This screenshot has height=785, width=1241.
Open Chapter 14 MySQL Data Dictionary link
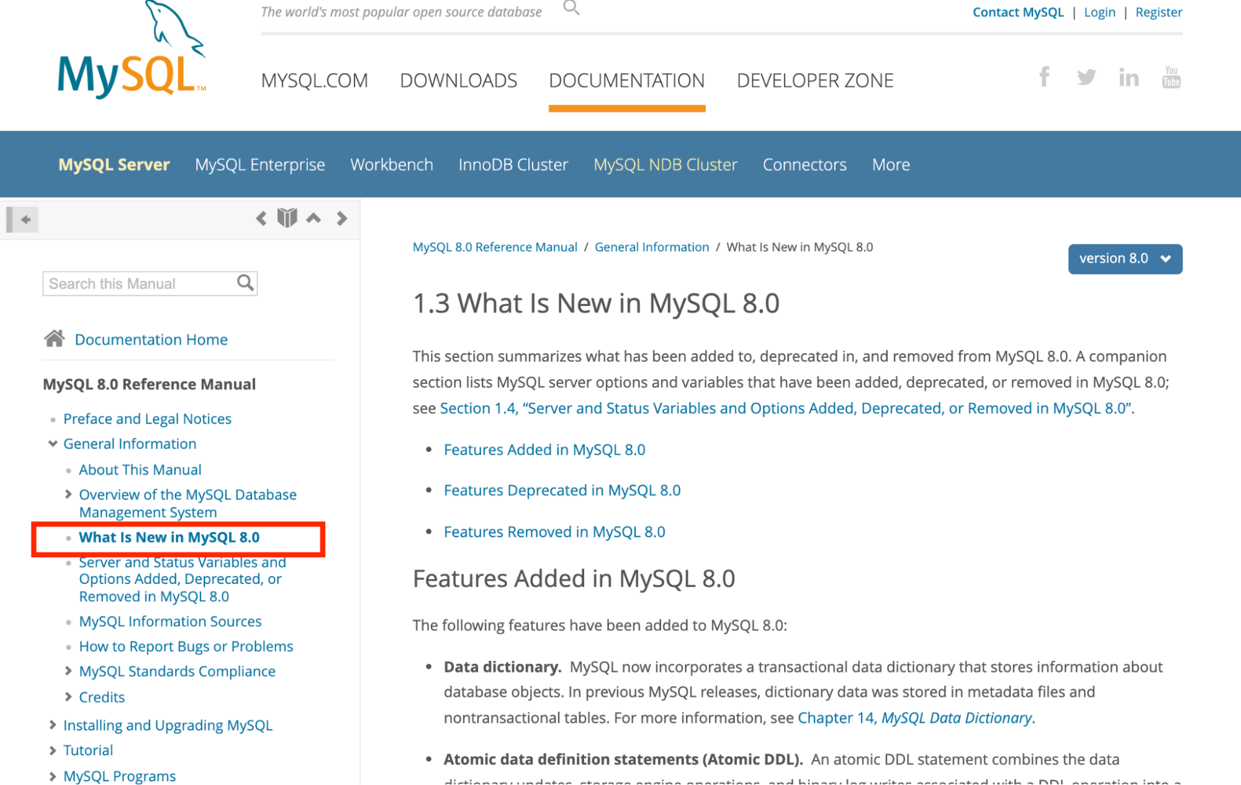tap(914, 718)
